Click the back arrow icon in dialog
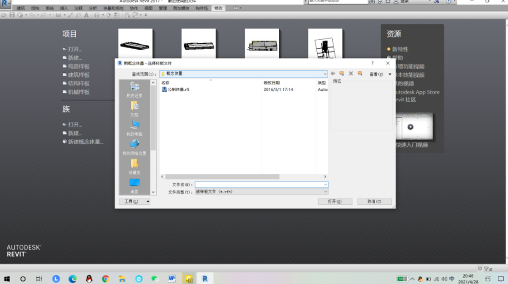 click(333, 74)
